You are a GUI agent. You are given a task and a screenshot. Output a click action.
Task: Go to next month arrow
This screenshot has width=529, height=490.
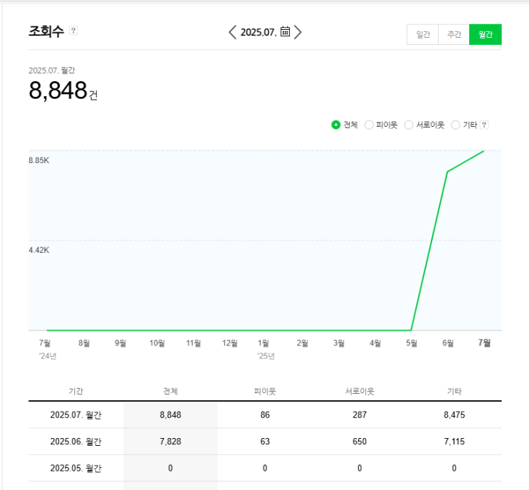pos(298,32)
